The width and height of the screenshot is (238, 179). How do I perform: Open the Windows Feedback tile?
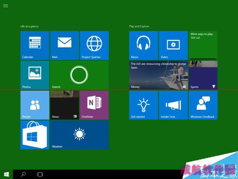point(203,105)
